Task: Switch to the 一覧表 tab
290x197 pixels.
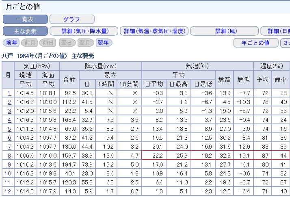Action: click(25, 19)
